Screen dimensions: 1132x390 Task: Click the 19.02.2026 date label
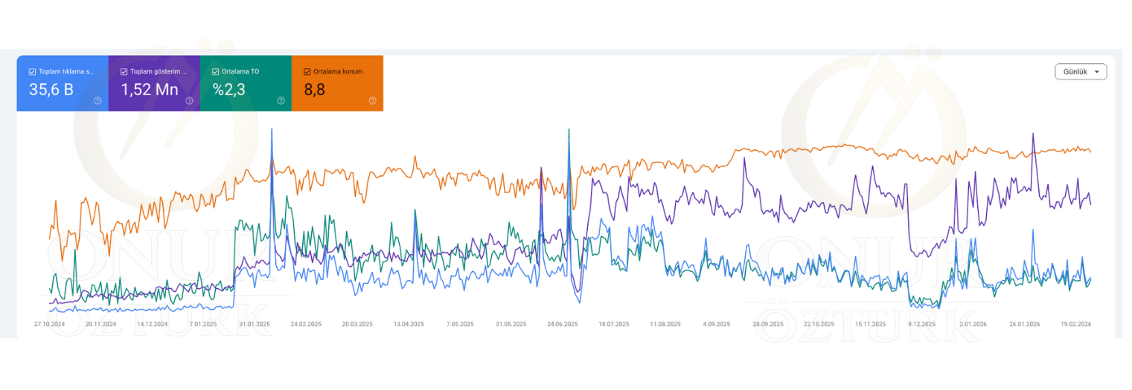(x=1075, y=325)
